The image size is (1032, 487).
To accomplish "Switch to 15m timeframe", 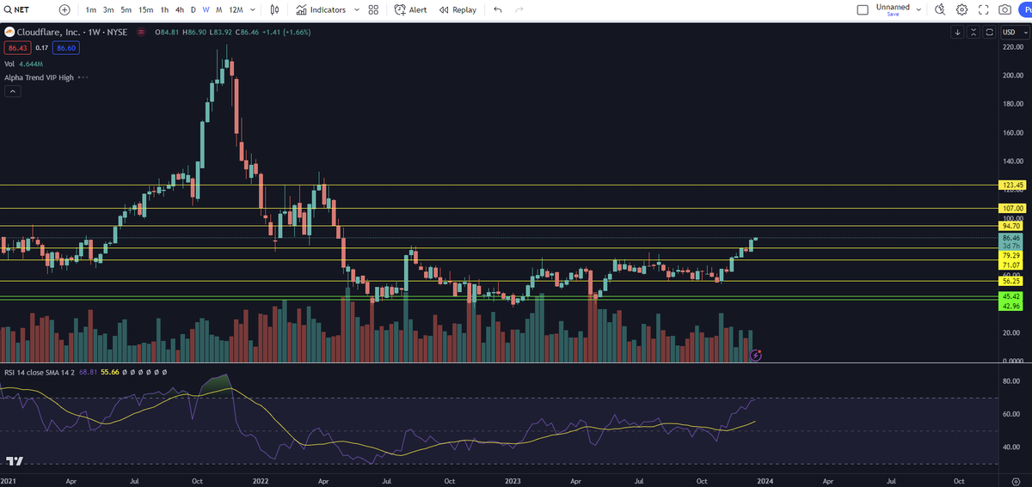I will click(146, 9).
